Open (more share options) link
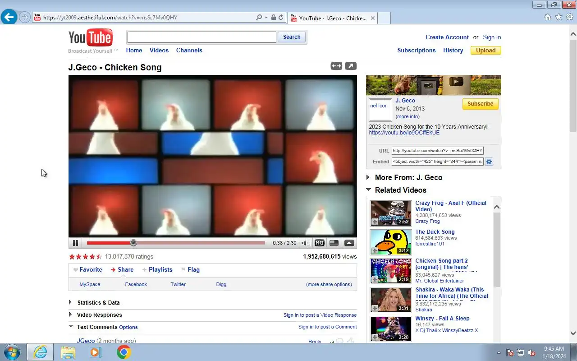This screenshot has width=577, height=361. click(329, 284)
